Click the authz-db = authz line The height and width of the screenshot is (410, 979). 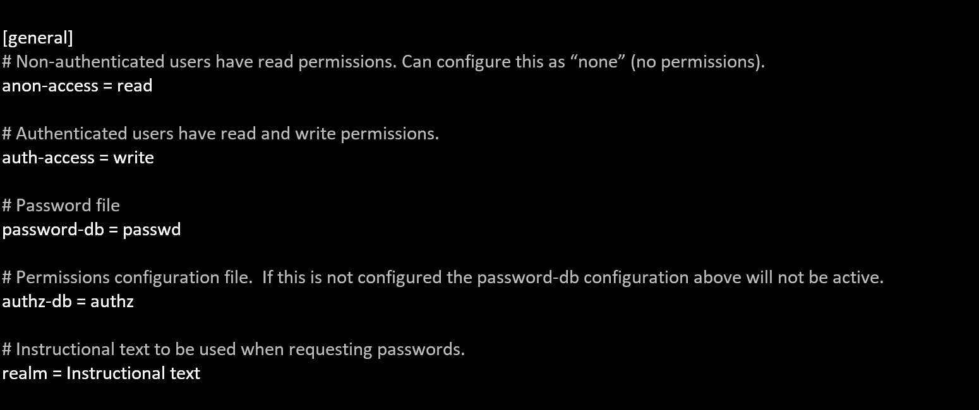tap(68, 302)
